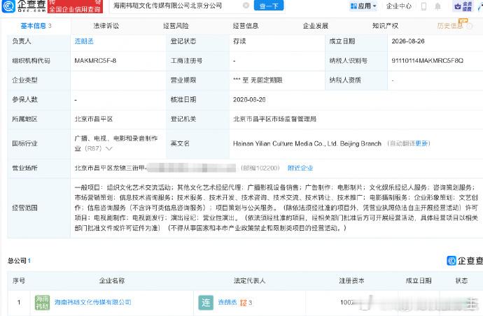Click the 组织机构代码 value MAKMRC5F-8

(95, 61)
